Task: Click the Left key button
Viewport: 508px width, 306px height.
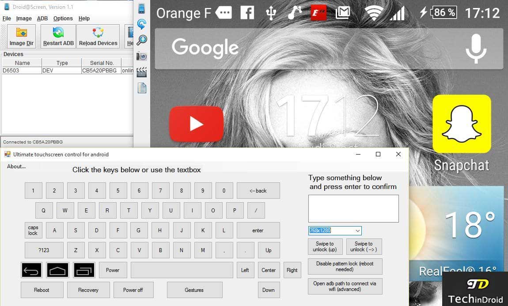Action: tap(245, 270)
